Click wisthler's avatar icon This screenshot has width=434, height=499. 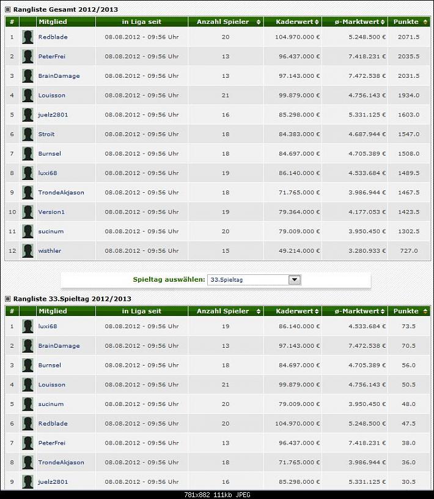(x=28, y=250)
